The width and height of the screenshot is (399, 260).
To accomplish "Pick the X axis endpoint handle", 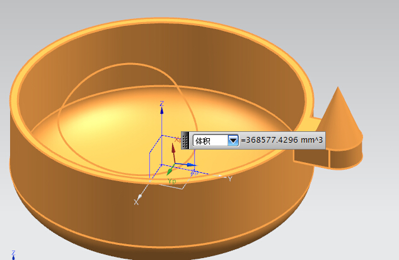I will (x=140, y=198).
